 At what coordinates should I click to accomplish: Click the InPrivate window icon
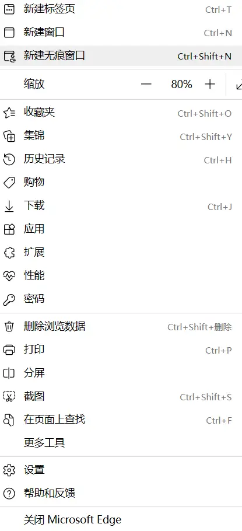pyautogui.click(x=9, y=56)
